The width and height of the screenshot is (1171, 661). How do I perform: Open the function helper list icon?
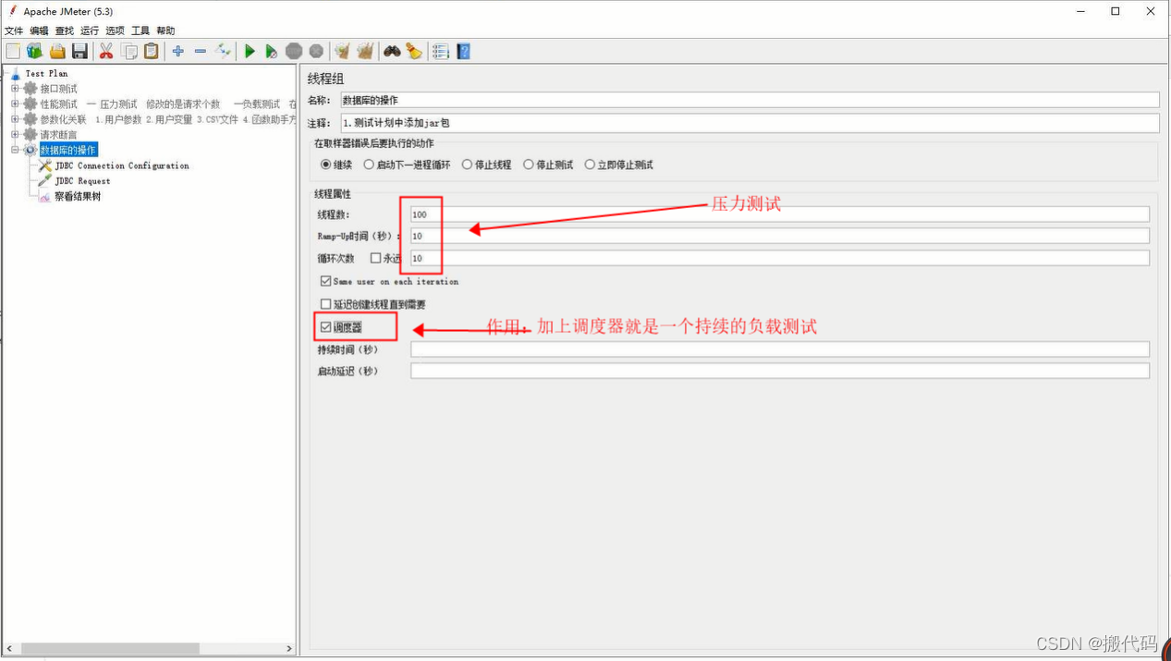click(441, 52)
